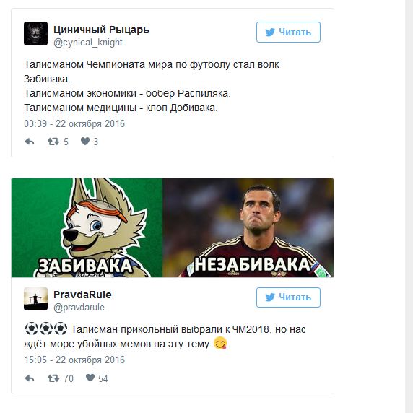Open timestamp 15:05 - 22 октября 2016
Image resolution: width=413 pixels, height=413 pixels.
(74, 360)
